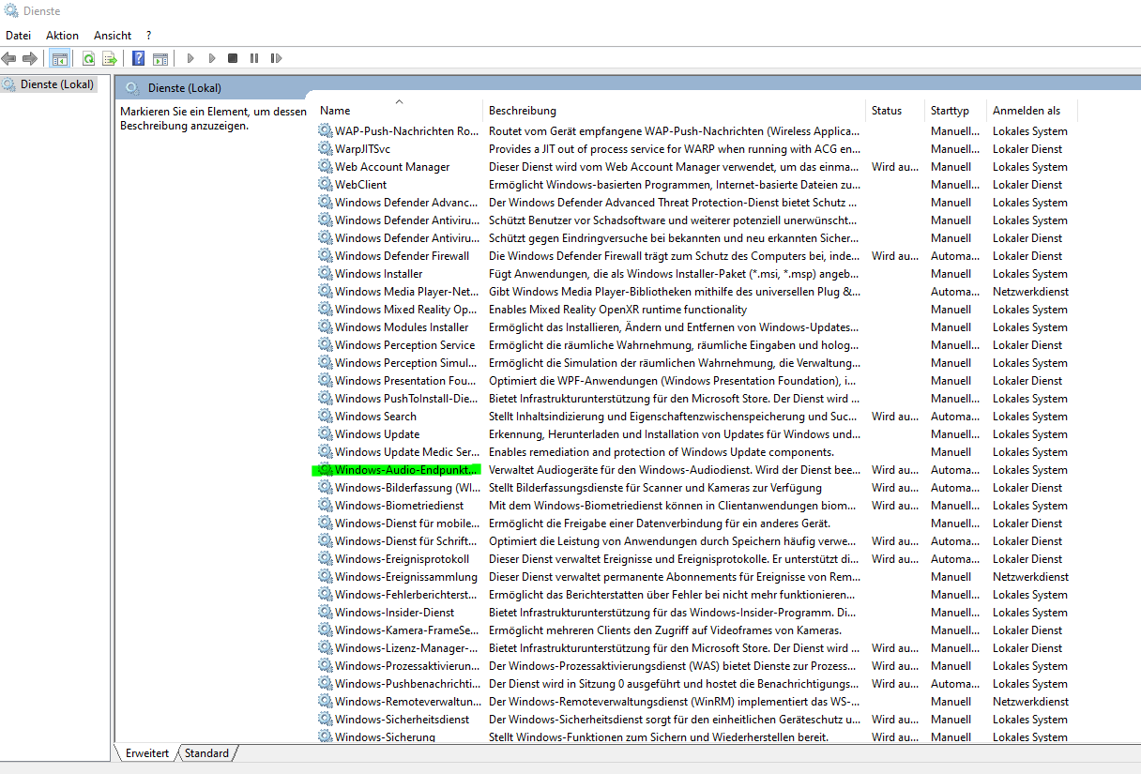Select the Windows Mixed Reality Op... service
This screenshot has height=774, width=1141.
(406, 310)
